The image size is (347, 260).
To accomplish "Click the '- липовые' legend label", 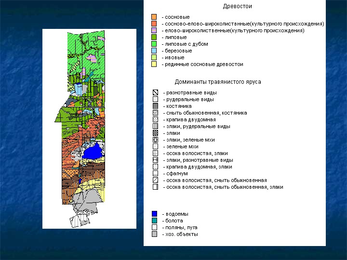I will point(174,38).
